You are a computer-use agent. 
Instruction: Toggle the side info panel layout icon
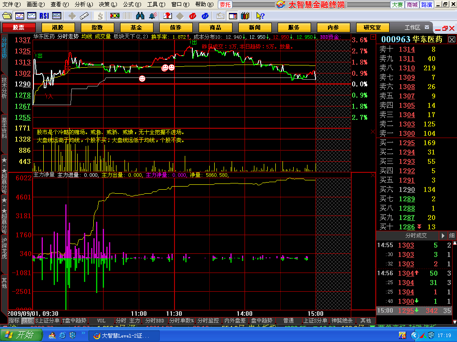[233, 16]
